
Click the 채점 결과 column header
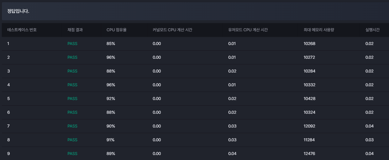pyautogui.click(x=75, y=30)
